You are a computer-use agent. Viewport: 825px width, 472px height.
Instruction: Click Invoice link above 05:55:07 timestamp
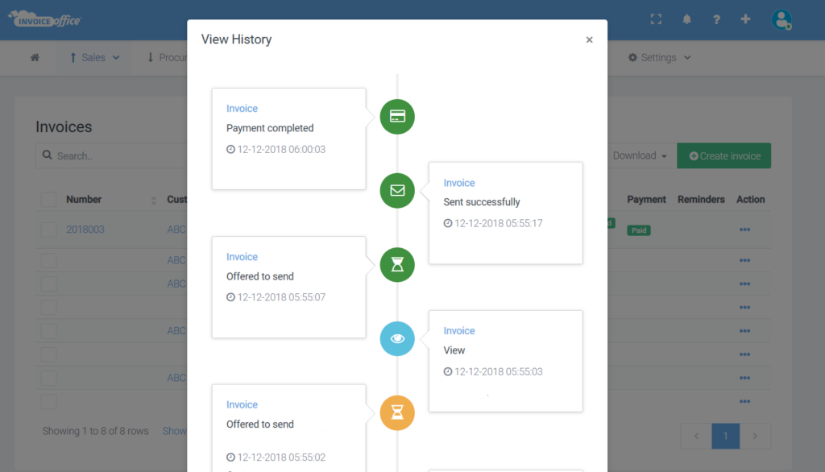click(242, 257)
